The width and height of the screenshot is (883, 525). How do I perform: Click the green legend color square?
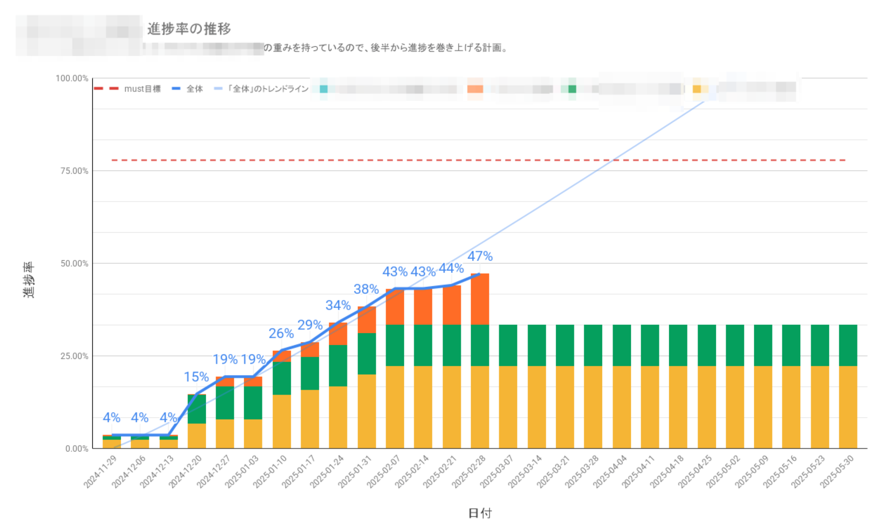[572, 89]
